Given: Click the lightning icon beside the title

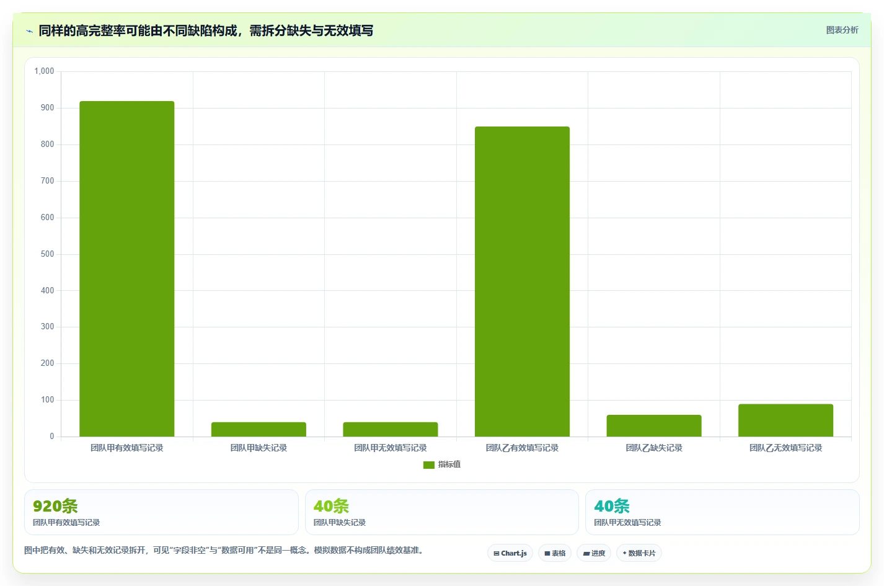Looking at the screenshot, I should (29, 31).
